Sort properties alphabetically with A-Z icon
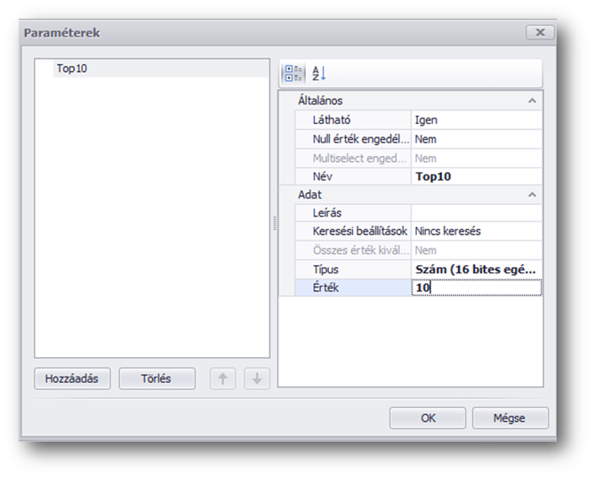Screen dimensions: 594x479 (319, 73)
